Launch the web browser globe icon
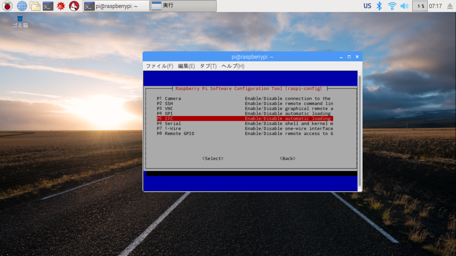The width and height of the screenshot is (456, 256). [x=22, y=6]
